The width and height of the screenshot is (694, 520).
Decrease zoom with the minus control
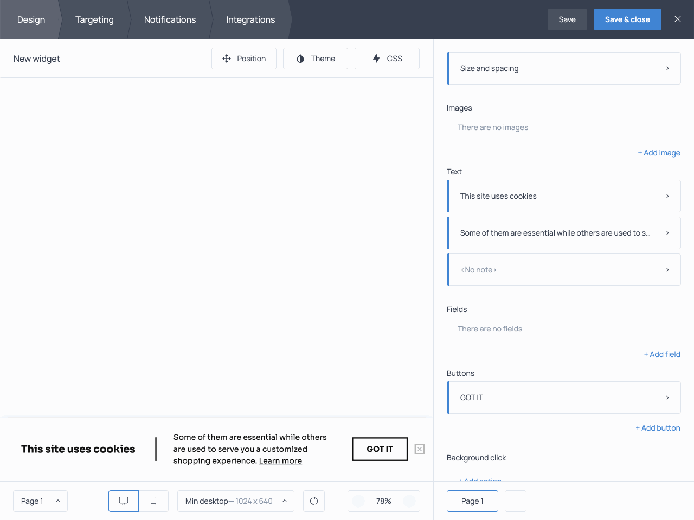point(358,501)
